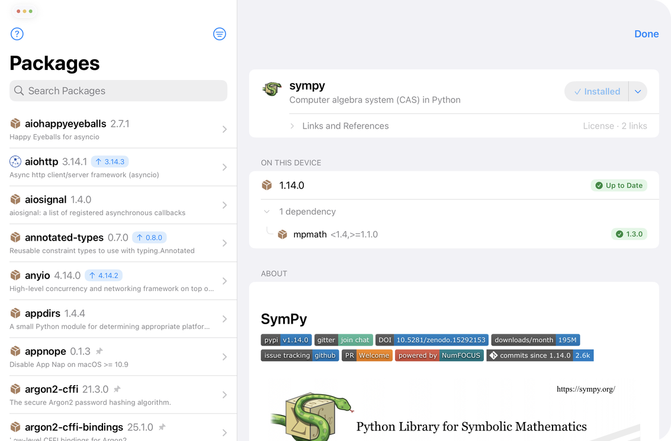The width and height of the screenshot is (671, 441).
Task: Click 'Happy Eyeballs for asyncio' description
Action: point(54,137)
